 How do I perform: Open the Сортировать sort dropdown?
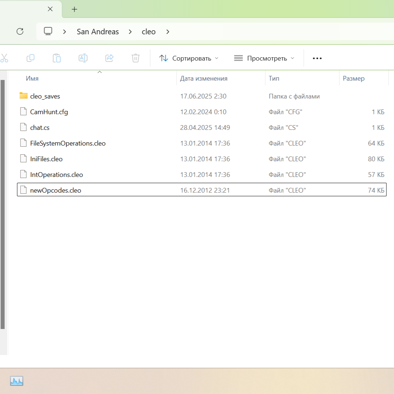coord(189,58)
